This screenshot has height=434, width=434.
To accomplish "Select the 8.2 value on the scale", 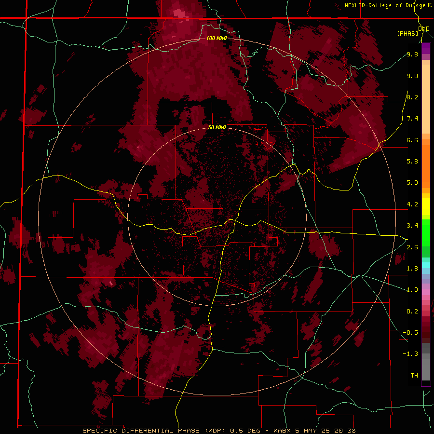I will (412, 97).
